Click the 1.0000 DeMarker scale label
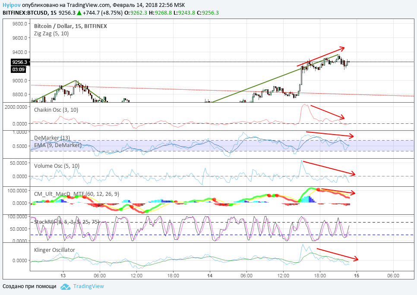This screenshot has width=417, height=295. 20,132
